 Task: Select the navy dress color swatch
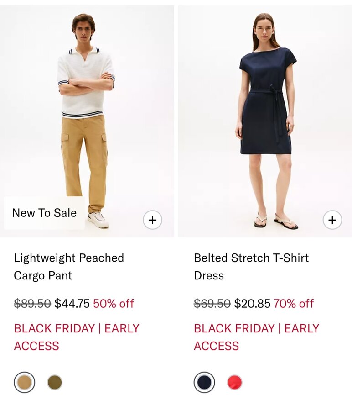tap(204, 382)
